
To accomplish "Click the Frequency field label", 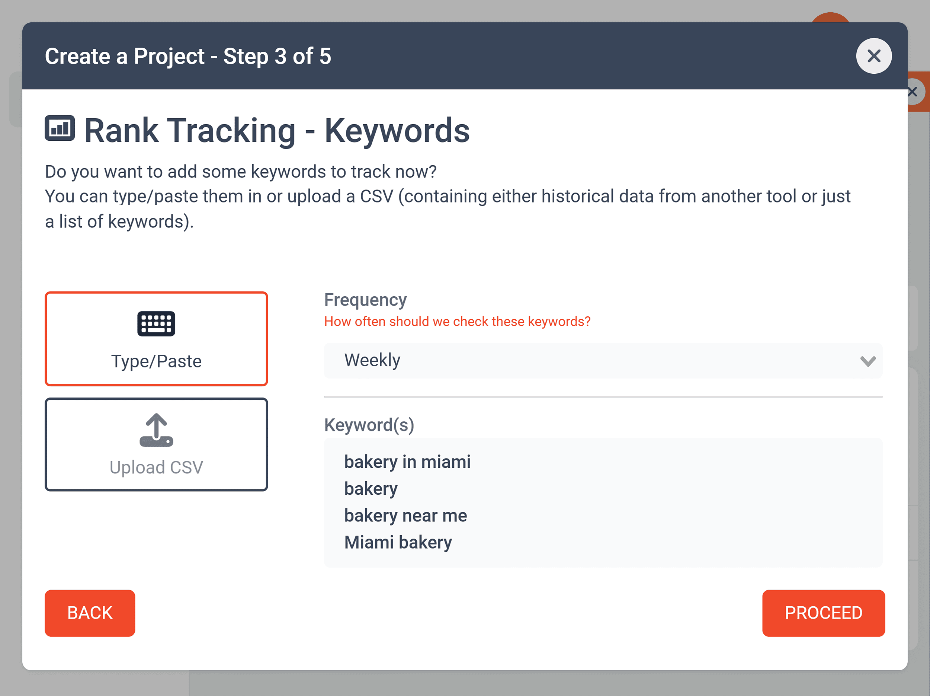I will [x=365, y=300].
